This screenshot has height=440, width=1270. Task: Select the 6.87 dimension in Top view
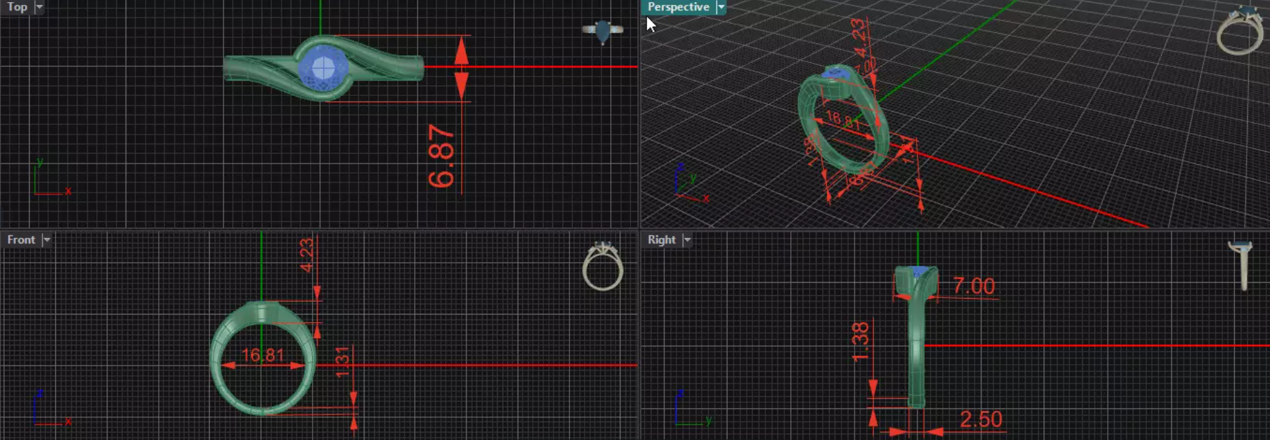(442, 156)
